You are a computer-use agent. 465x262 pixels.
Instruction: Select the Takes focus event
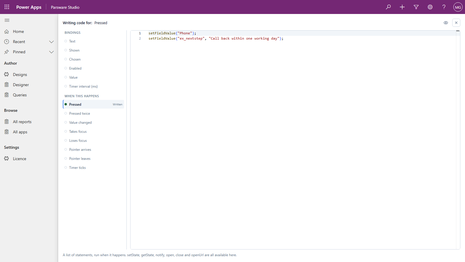click(x=93, y=132)
